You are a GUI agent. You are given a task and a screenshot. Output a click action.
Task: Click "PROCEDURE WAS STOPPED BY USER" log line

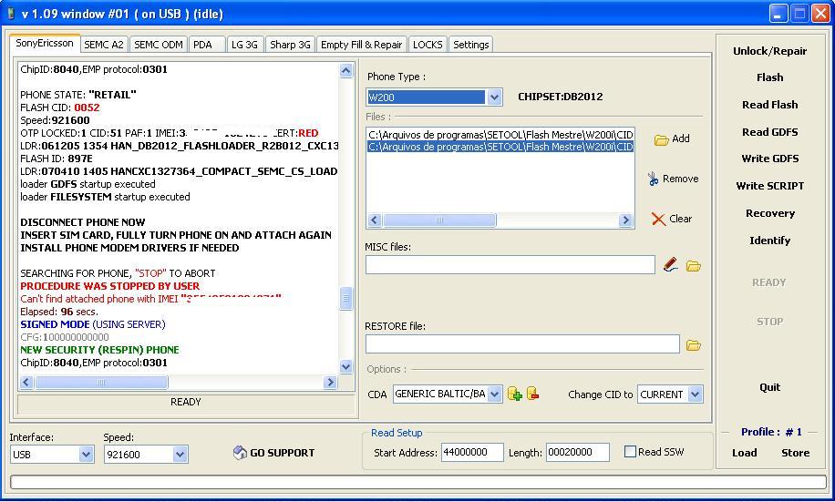(x=109, y=286)
